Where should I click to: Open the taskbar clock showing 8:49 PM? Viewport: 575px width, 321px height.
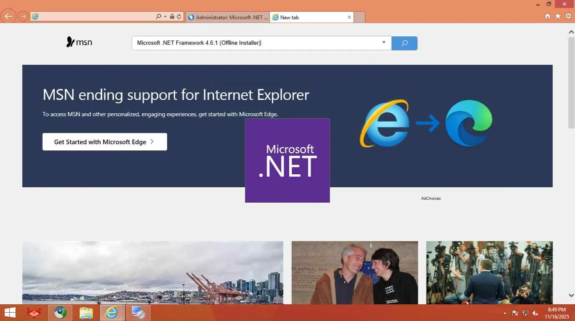(557, 313)
